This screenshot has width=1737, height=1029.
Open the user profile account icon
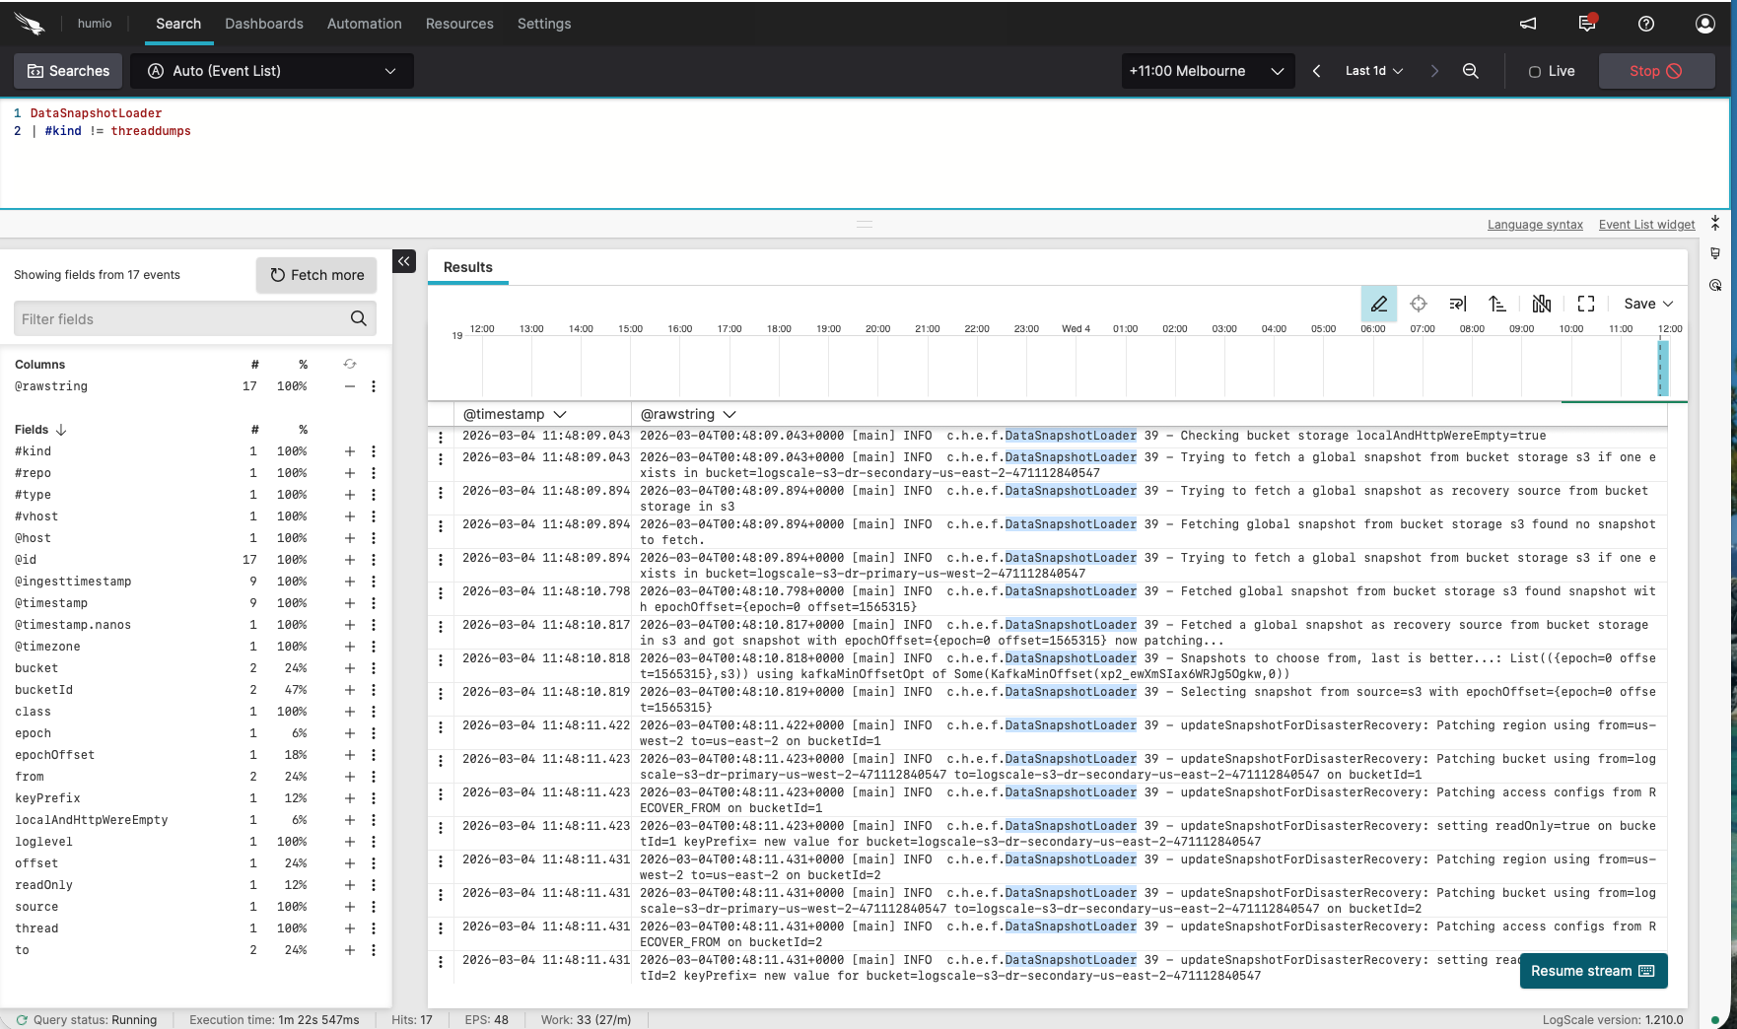coord(1704,24)
